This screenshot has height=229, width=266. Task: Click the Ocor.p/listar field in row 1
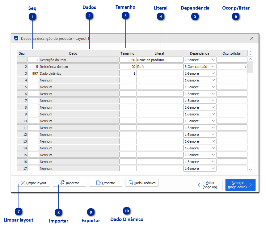tap(232, 60)
